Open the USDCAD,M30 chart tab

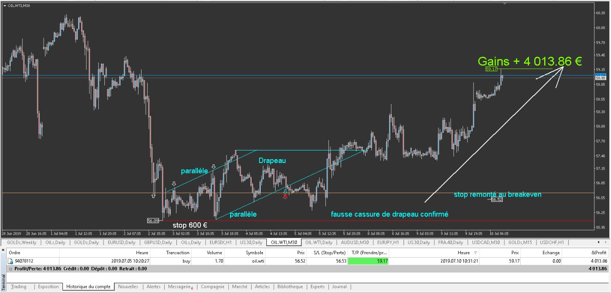485,242
